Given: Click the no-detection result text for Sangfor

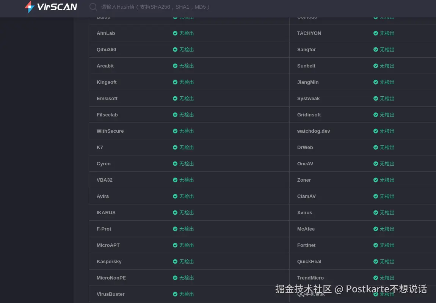Looking at the screenshot, I should point(387,49).
